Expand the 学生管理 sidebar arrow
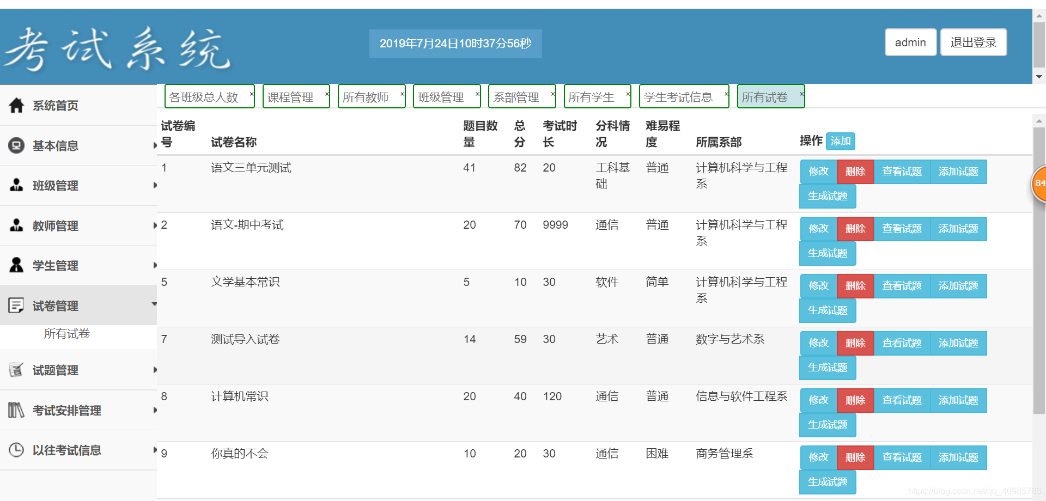 155,265
